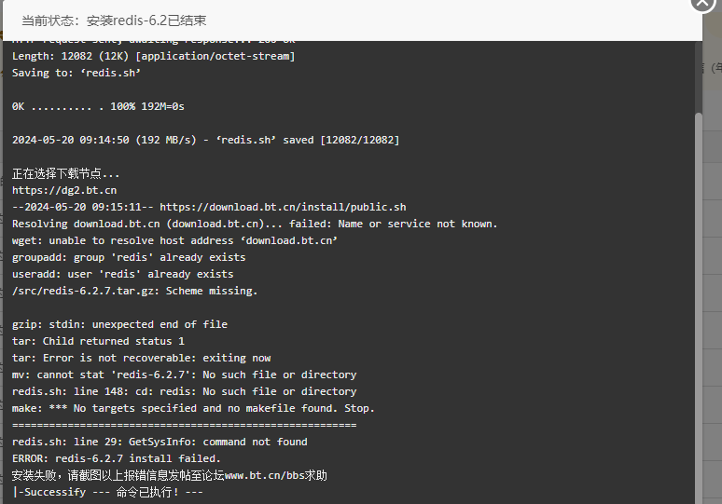Click the '|-Successify --- 命令已执行' line

pos(108,492)
